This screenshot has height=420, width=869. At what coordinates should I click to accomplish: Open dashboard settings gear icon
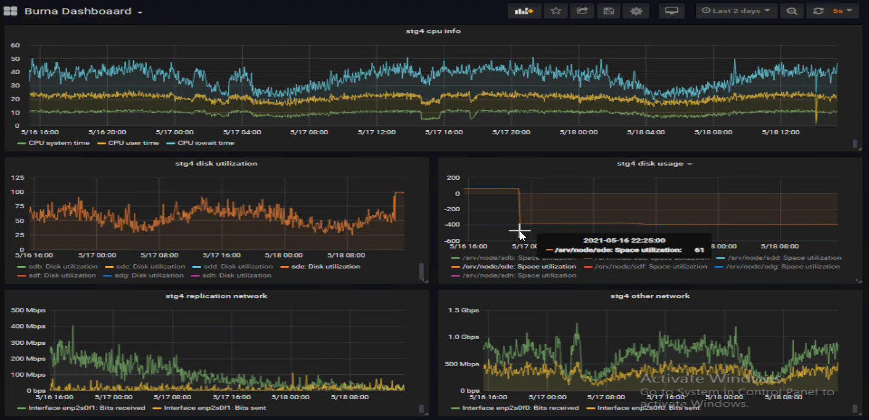click(636, 11)
